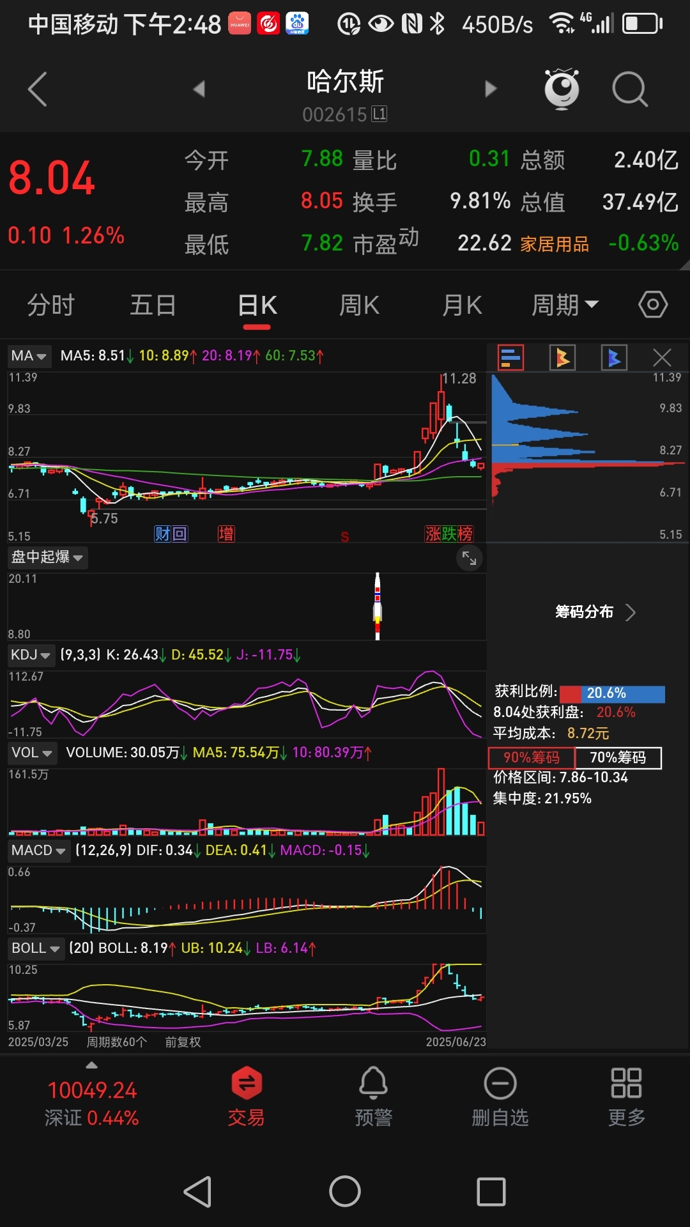Tap the 获利比例 20.6% bar
690x1227 pixels.
point(612,693)
